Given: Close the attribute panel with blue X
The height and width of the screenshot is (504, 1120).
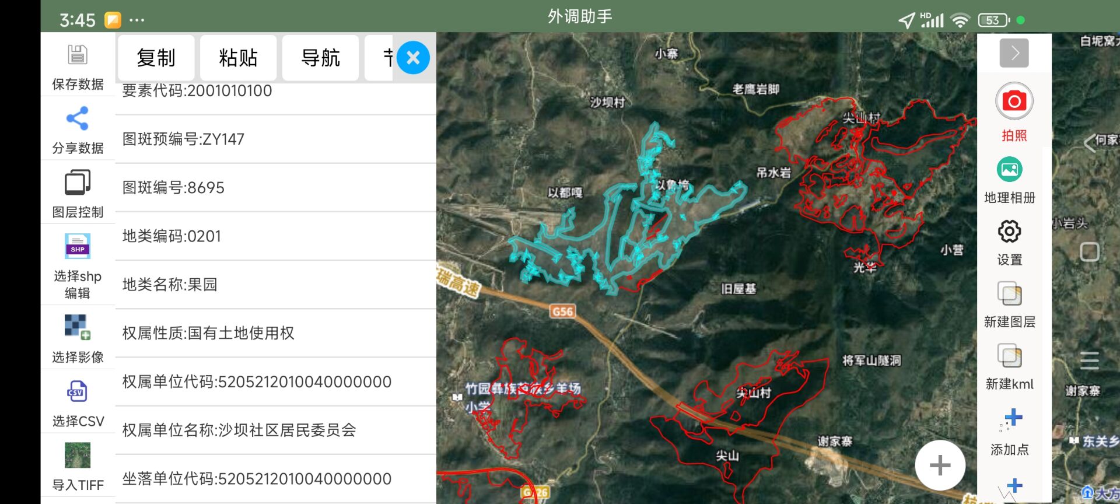Looking at the screenshot, I should [x=413, y=58].
